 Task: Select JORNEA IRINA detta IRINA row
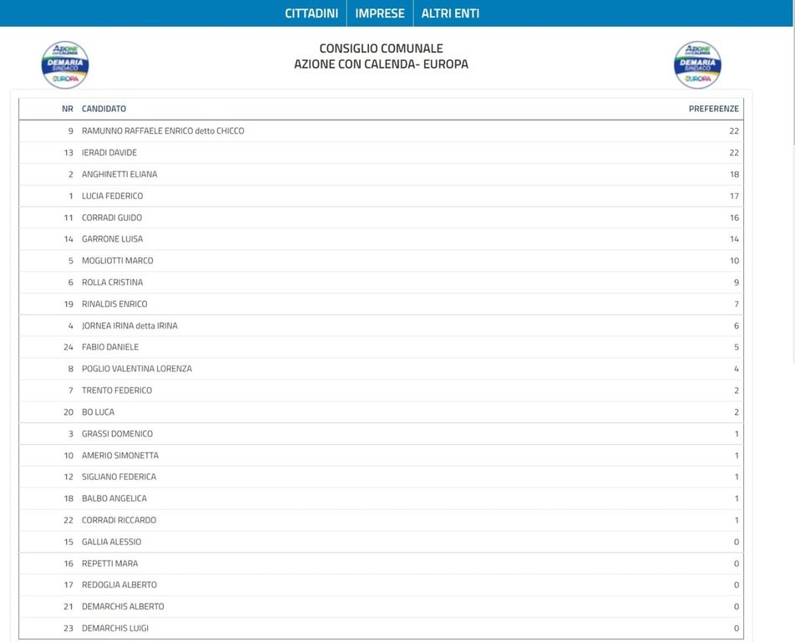point(129,326)
